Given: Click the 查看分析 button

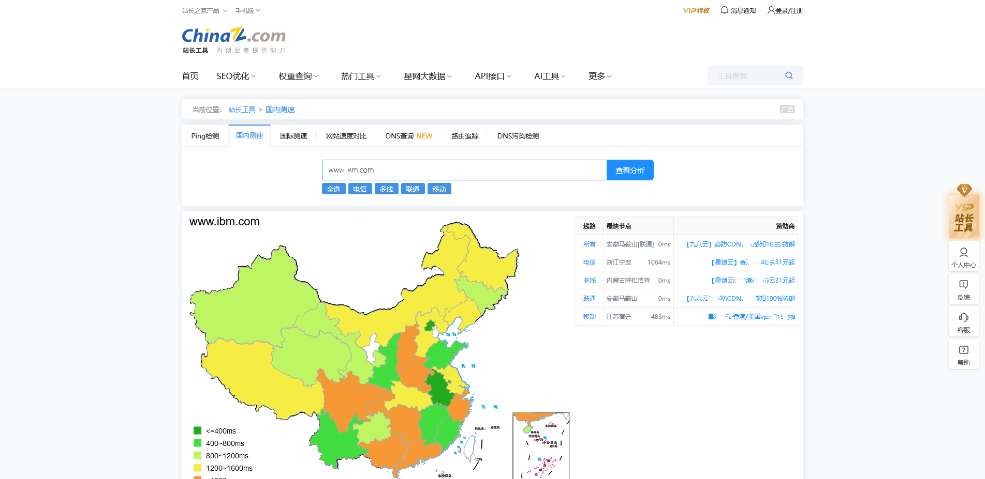Looking at the screenshot, I should (630, 170).
